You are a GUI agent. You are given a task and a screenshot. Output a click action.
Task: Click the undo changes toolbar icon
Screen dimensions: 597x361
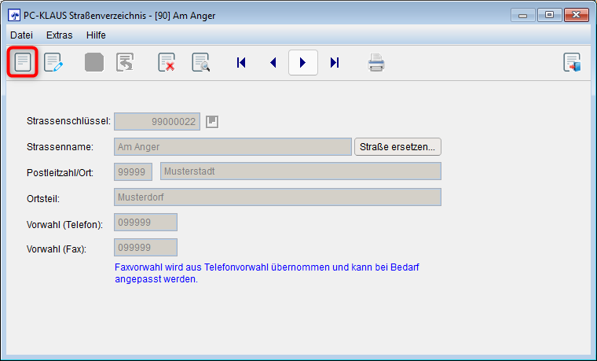click(125, 62)
